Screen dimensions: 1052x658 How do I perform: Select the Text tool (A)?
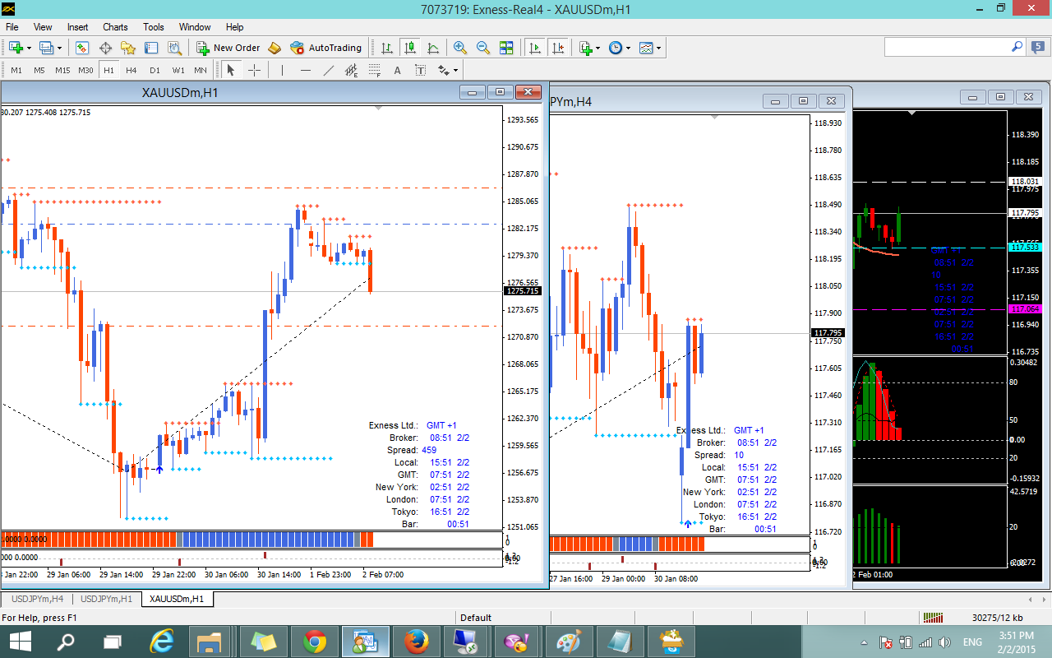point(398,70)
